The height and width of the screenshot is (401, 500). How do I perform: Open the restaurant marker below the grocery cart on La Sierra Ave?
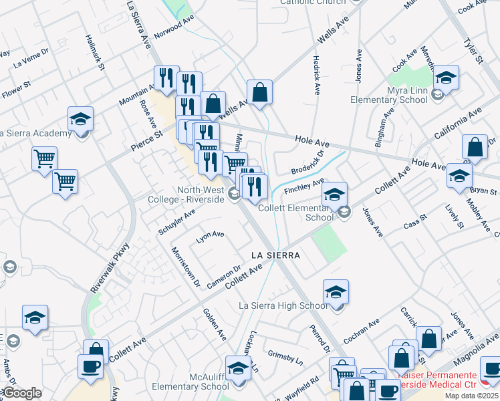(x=211, y=162)
